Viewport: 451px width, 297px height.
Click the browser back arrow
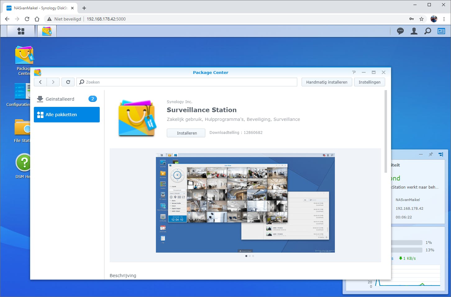[7, 19]
